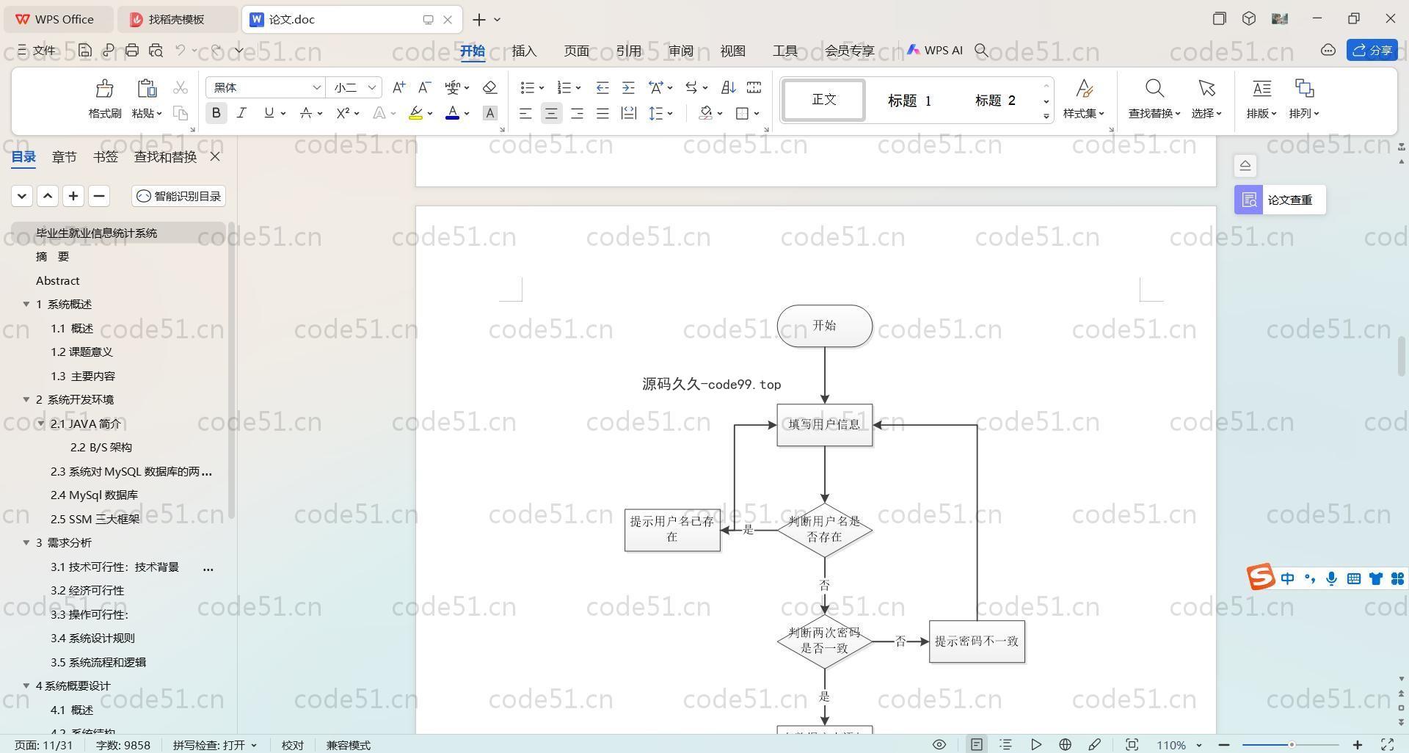Click the Undo arrow icon
Screen dimensions: 1409x753
click(x=181, y=50)
